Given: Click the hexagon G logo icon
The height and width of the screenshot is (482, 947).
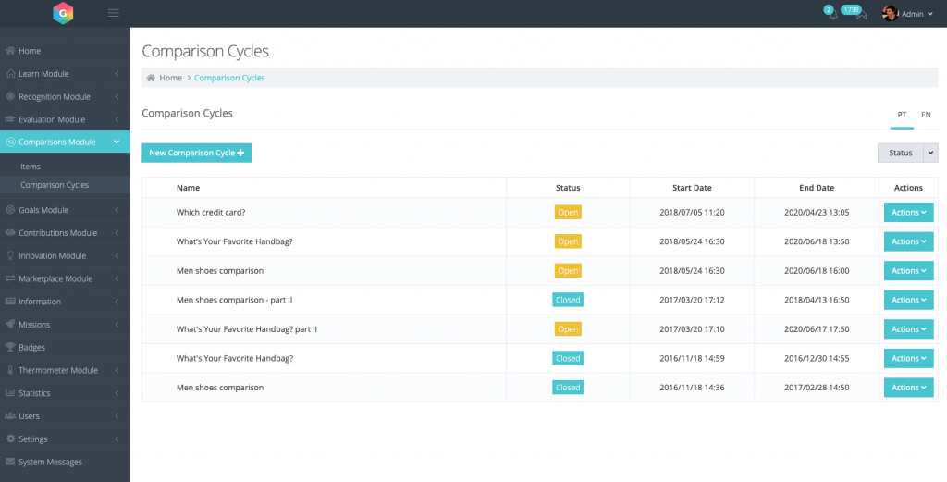Looking at the screenshot, I should (x=63, y=13).
